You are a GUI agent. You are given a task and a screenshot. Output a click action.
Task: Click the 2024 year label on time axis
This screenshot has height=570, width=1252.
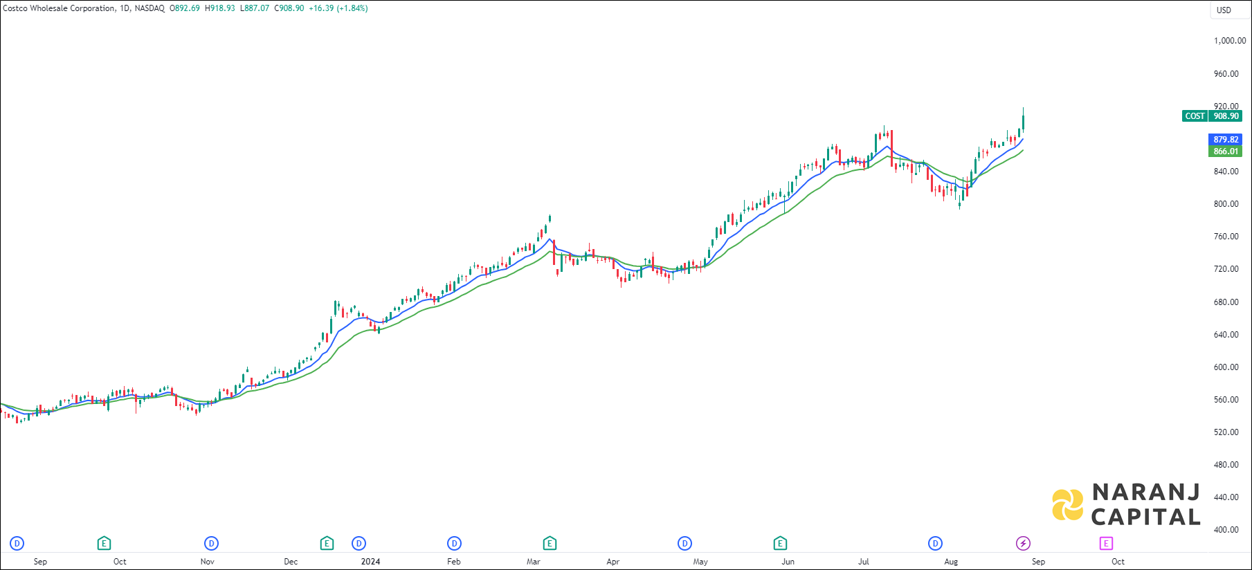pos(371,562)
